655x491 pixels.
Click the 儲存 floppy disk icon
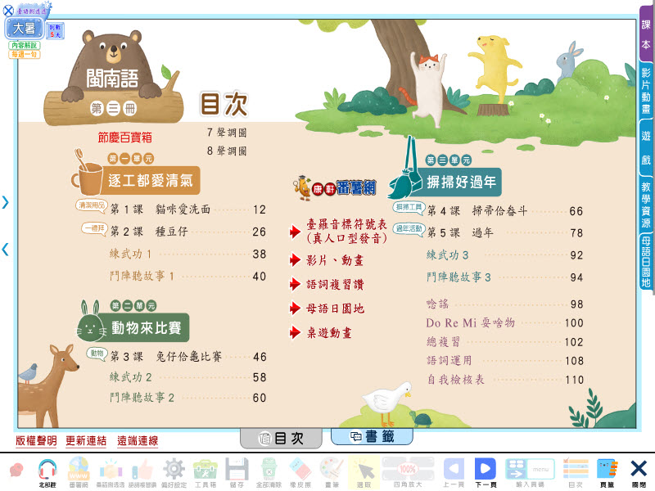point(237,470)
